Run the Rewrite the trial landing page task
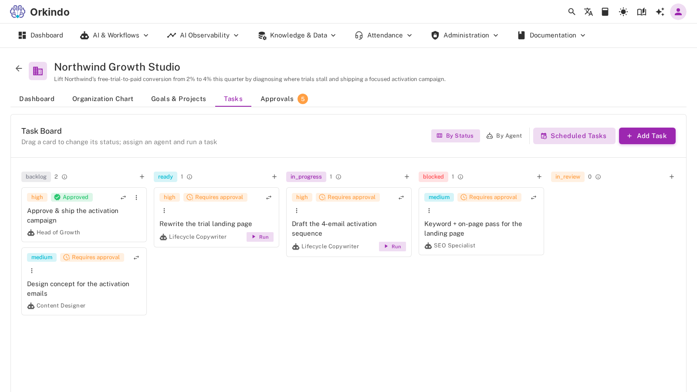This screenshot has width=697, height=392. pos(260,237)
